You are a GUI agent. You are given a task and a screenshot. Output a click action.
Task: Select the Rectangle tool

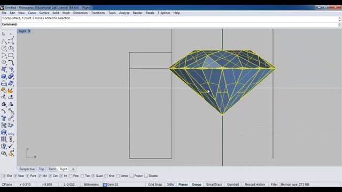[11, 55]
